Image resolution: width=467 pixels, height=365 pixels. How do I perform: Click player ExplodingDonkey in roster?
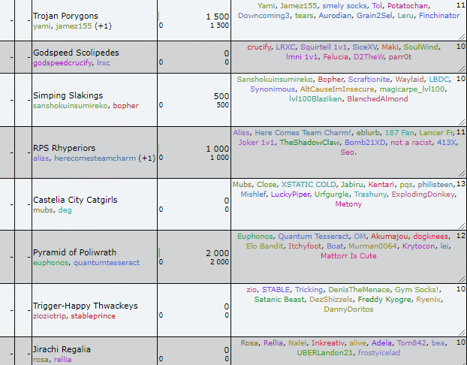(x=423, y=195)
